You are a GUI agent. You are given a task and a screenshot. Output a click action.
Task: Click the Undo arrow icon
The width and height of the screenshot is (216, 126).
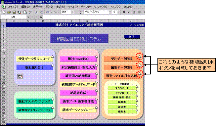point(48,12)
